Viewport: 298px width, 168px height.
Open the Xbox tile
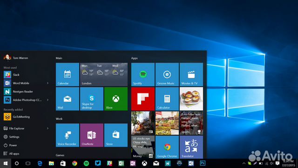(116, 98)
